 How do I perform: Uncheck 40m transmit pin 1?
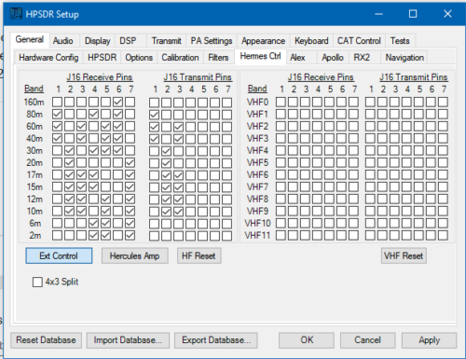(x=154, y=139)
